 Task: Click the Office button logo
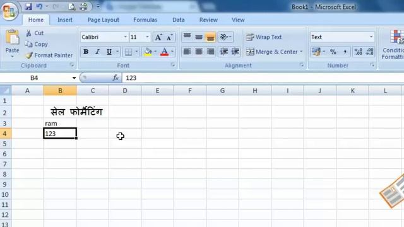click(x=9, y=11)
